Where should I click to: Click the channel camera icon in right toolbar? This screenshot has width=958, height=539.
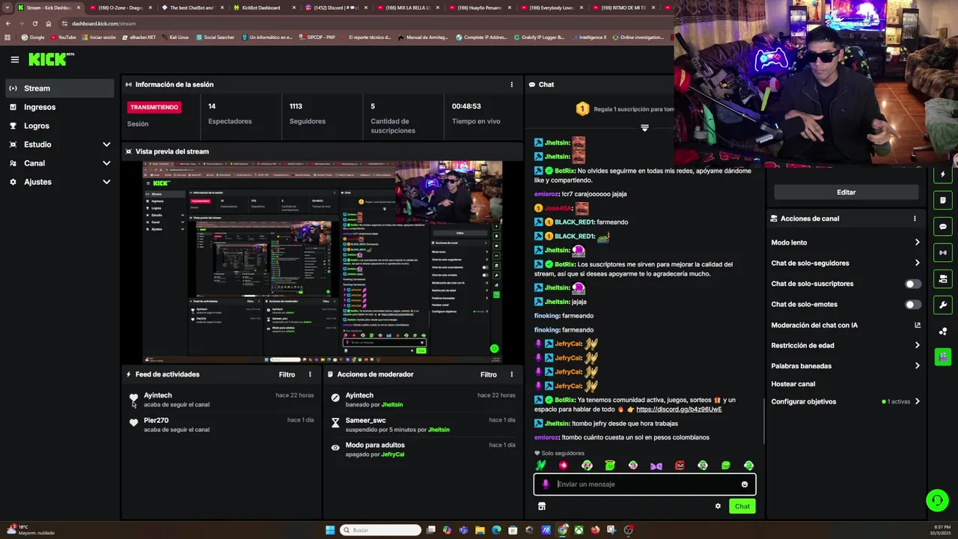[x=943, y=279]
